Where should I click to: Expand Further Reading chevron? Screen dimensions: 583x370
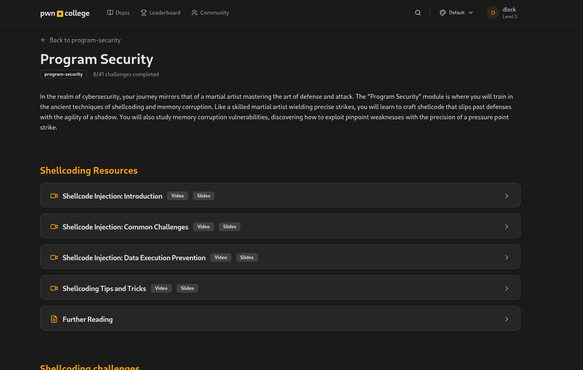pyautogui.click(x=507, y=319)
